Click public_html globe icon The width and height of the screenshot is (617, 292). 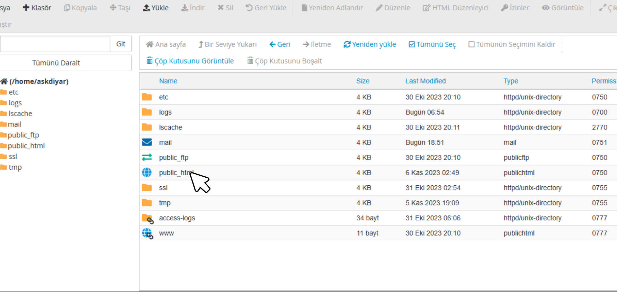coord(147,172)
